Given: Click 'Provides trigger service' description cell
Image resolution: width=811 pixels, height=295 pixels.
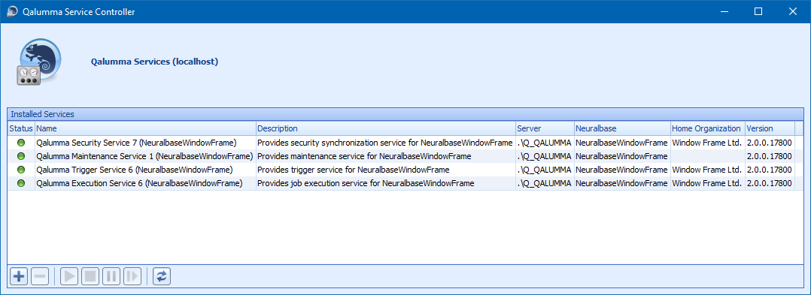Looking at the screenshot, I should pos(354,170).
